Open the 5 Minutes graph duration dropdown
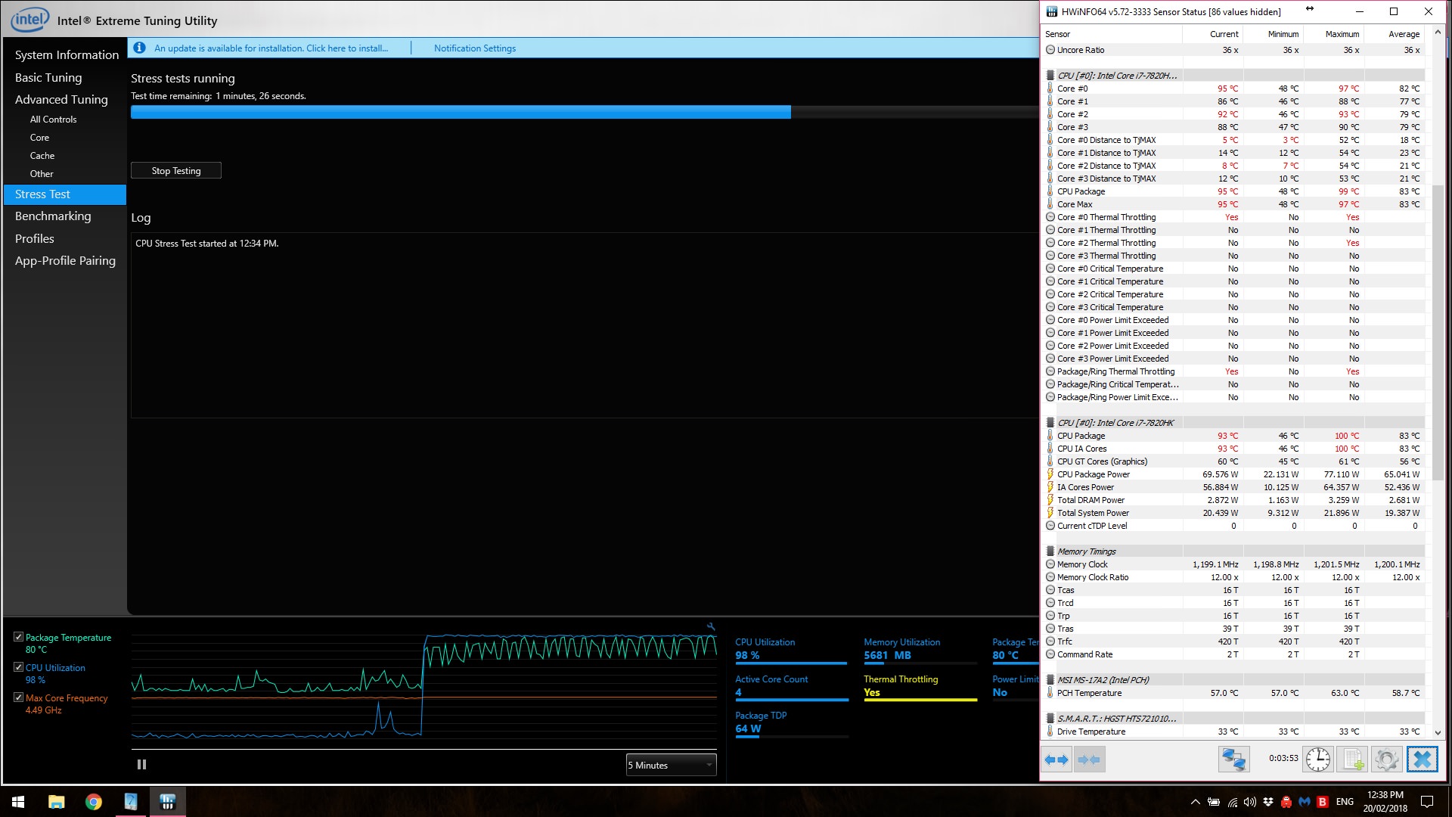The height and width of the screenshot is (817, 1452). pos(671,765)
